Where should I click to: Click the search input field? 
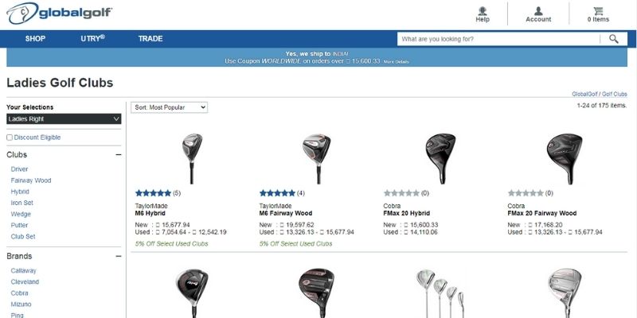click(498, 39)
